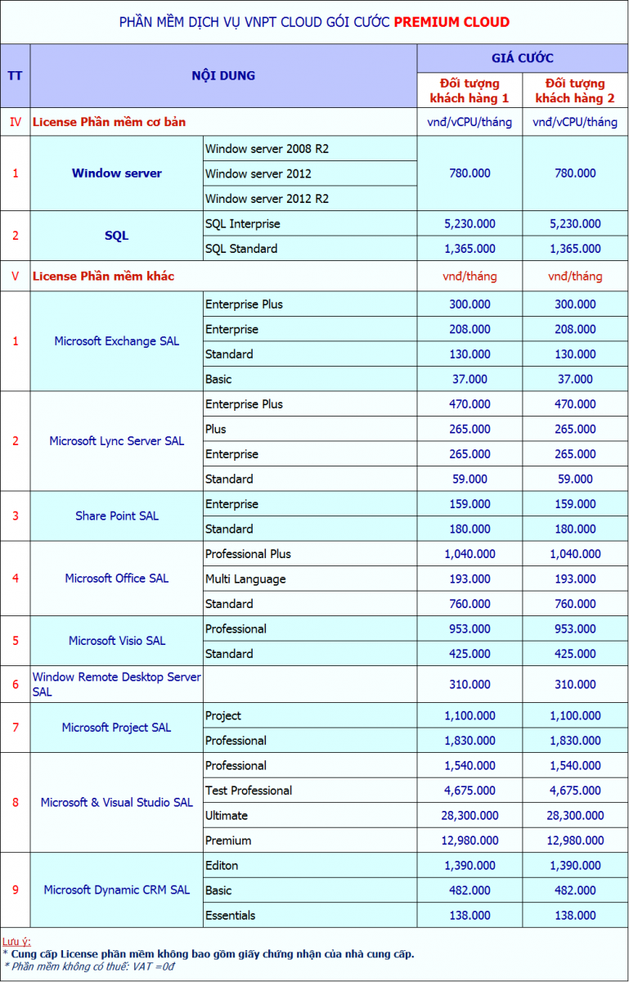Click 'Basic' in Microsoft Dynamic CRM group

coord(310,890)
